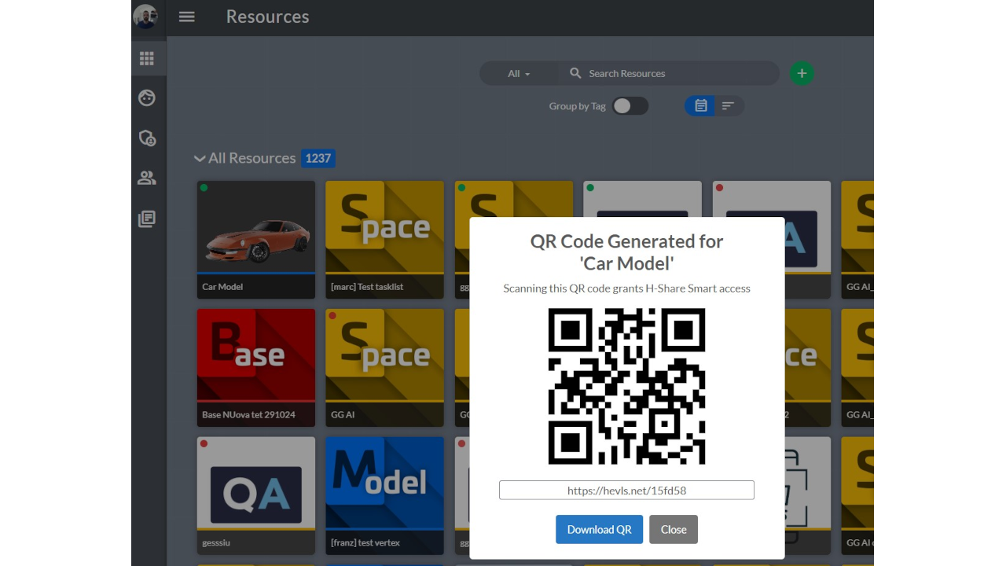Open the library sidebar icon
Screen dimensions: 1006x566
click(147, 219)
